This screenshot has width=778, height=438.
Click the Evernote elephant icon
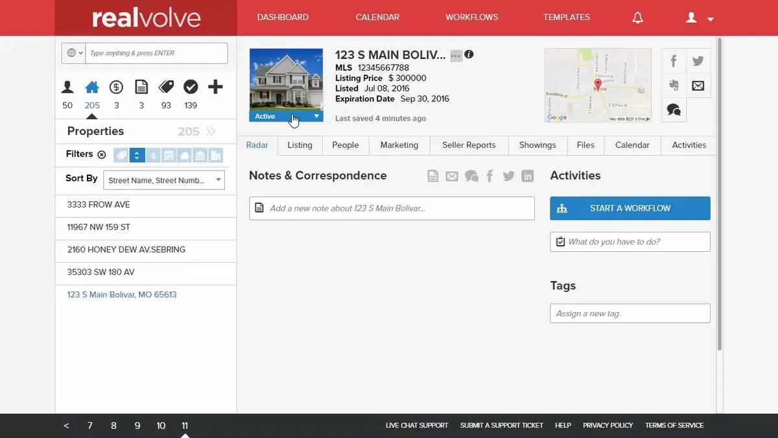674,86
